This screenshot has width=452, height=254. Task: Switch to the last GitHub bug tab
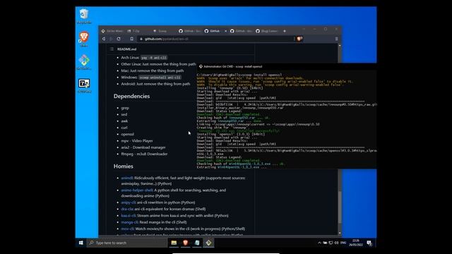(x=267, y=31)
